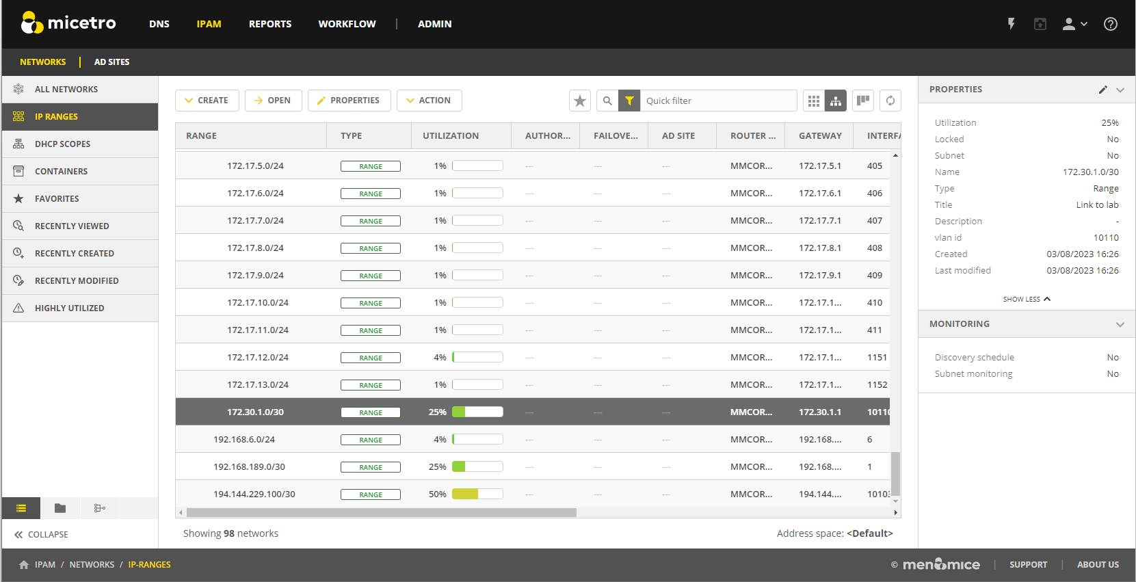The width and height of the screenshot is (1136, 582).
Task: Open the user account dropdown
Action: click(1074, 24)
